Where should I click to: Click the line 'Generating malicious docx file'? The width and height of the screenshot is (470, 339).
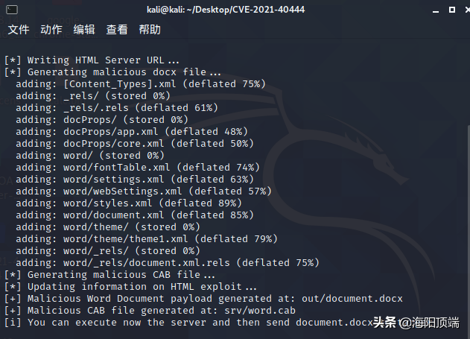pyautogui.click(x=112, y=72)
